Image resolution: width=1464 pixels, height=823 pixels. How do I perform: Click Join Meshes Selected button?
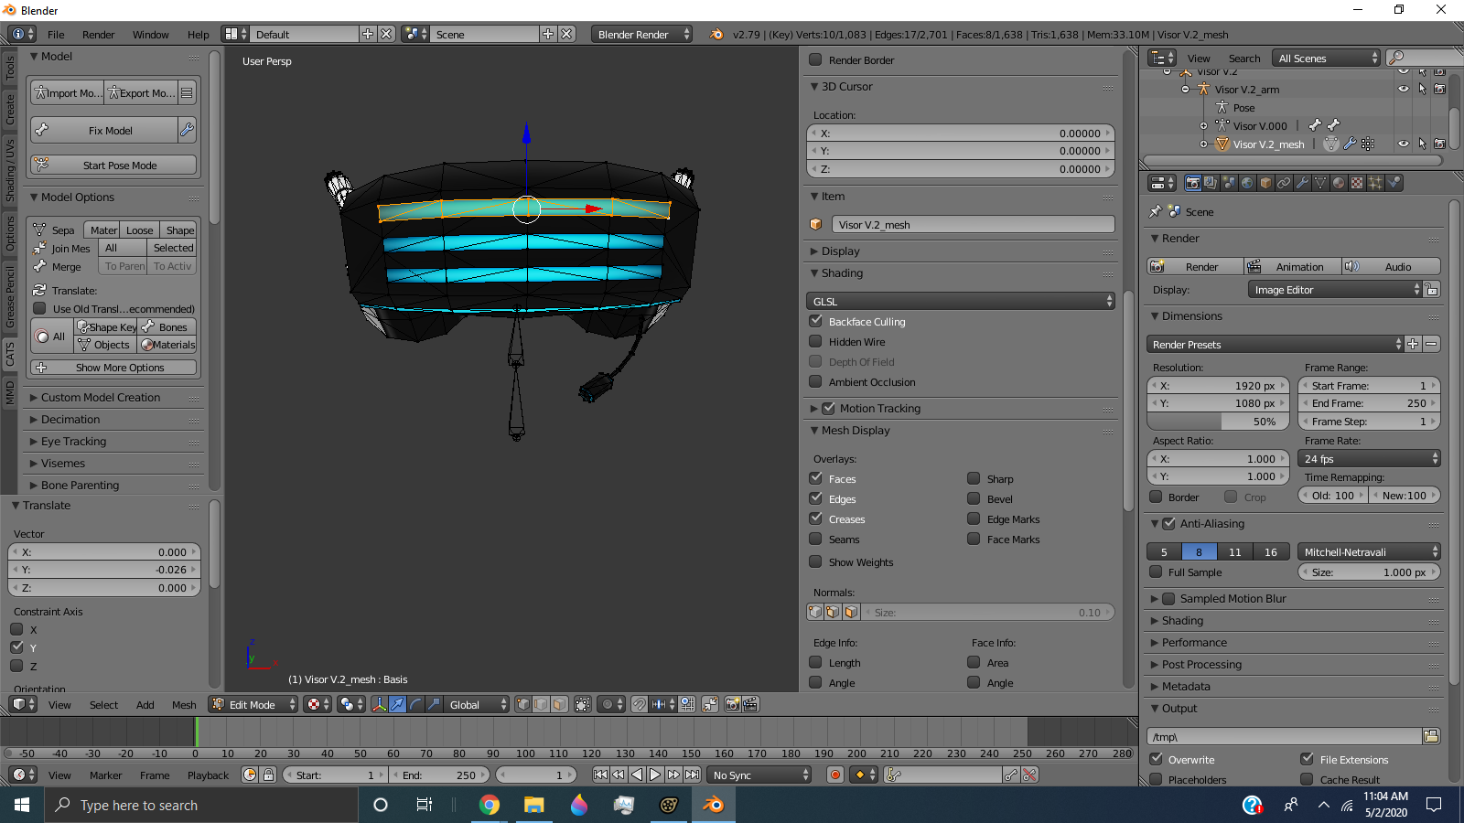click(172, 248)
